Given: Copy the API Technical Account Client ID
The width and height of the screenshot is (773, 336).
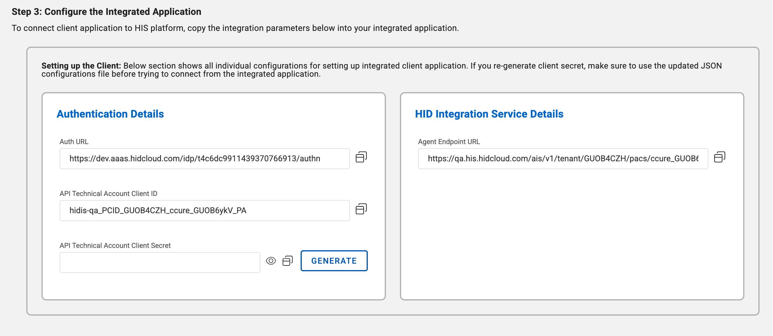Looking at the screenshot, I should 361,209.
